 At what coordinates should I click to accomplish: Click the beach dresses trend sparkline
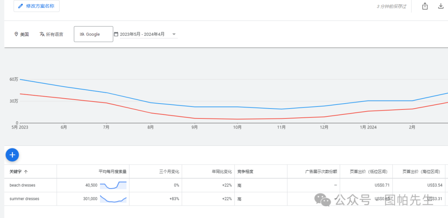[x=113, y=185]
